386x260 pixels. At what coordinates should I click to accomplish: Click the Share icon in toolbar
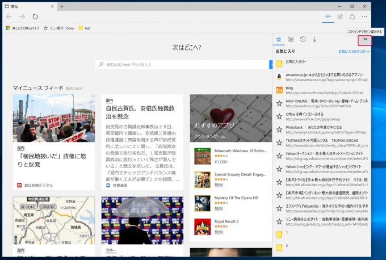[x=353, y=16]
